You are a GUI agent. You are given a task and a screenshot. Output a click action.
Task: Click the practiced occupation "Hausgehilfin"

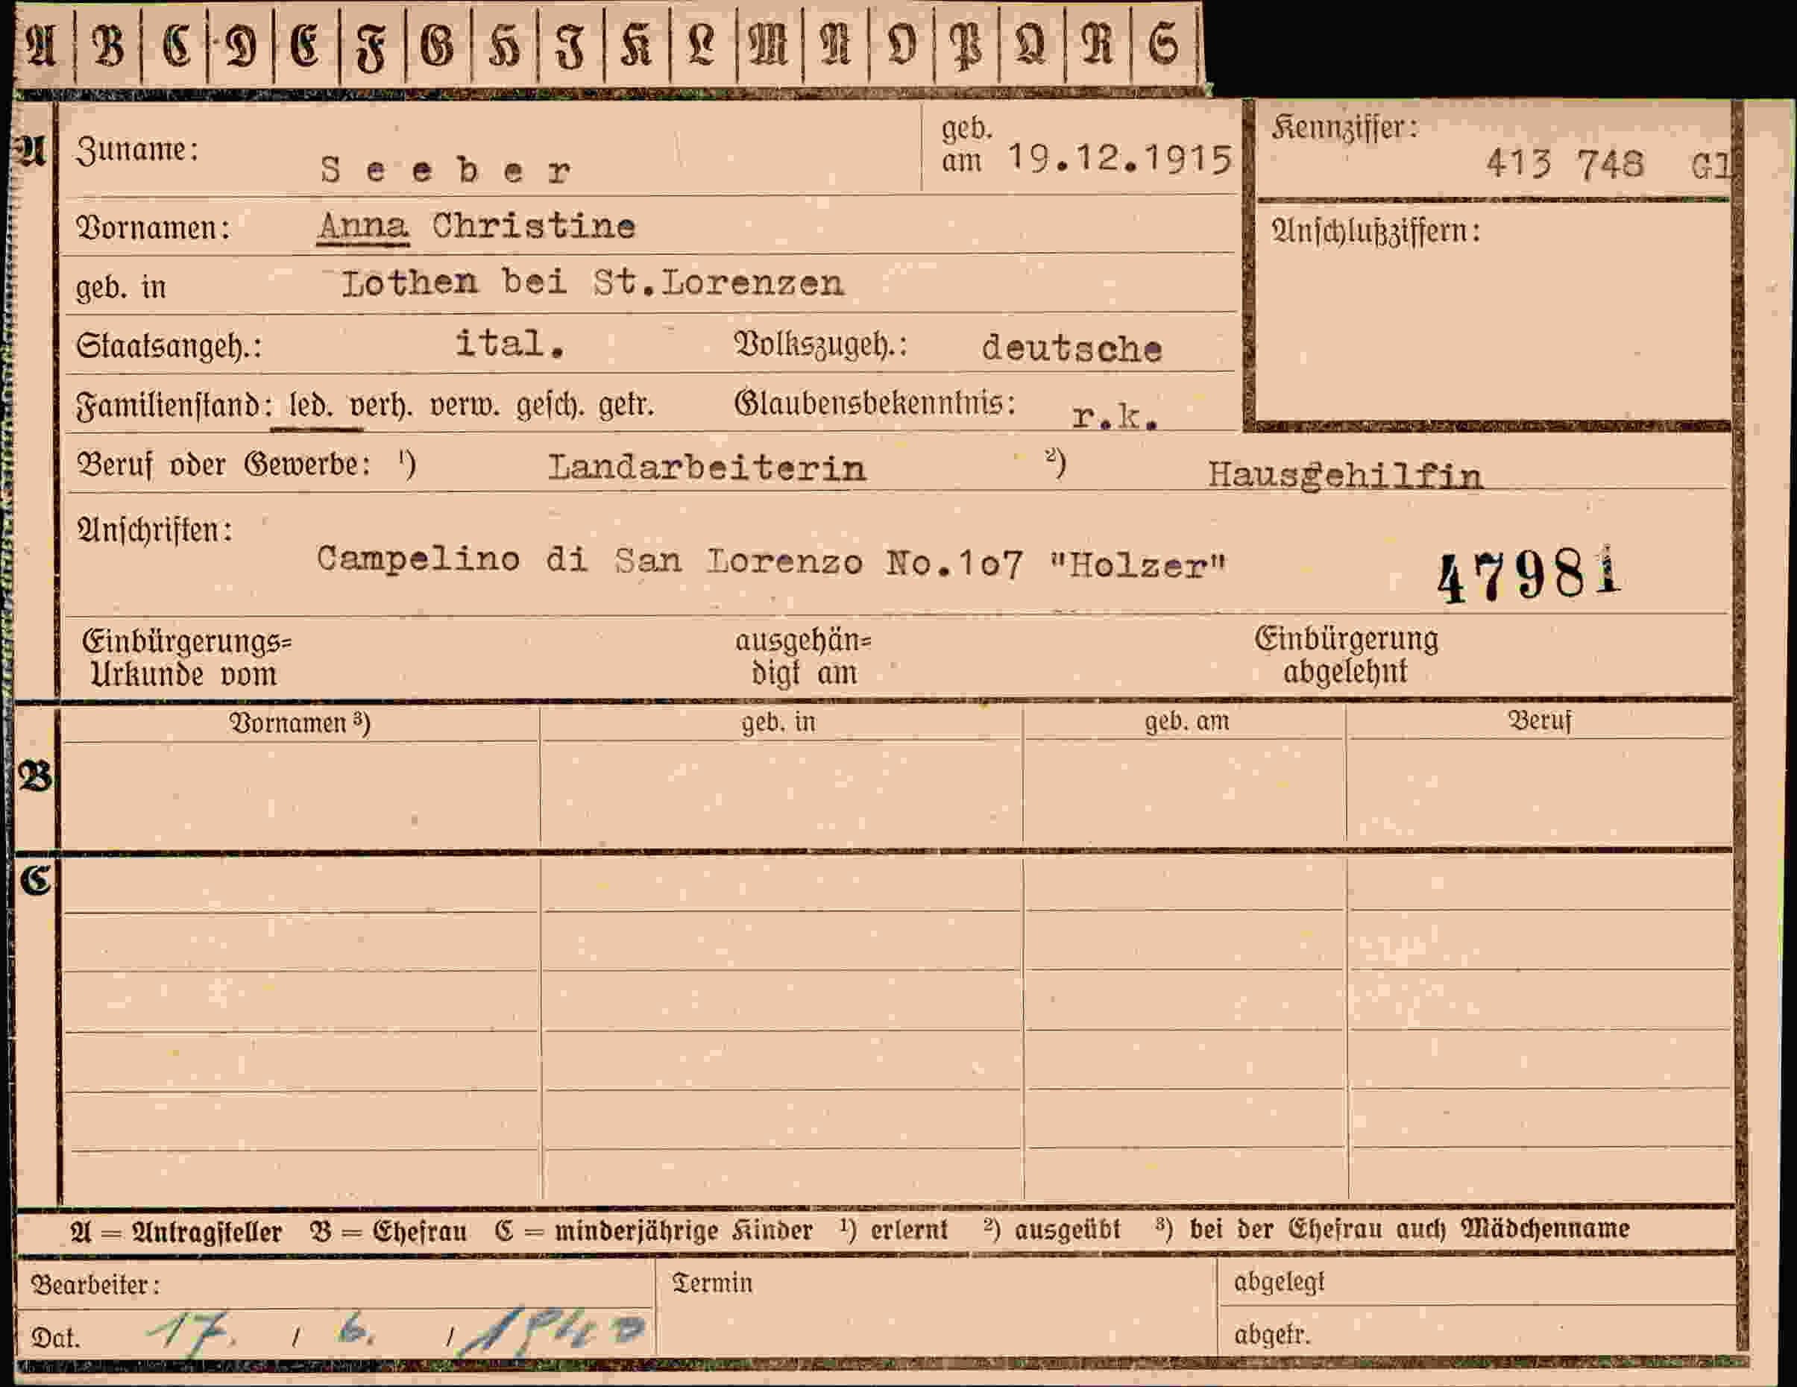[x=1345, y=476]
